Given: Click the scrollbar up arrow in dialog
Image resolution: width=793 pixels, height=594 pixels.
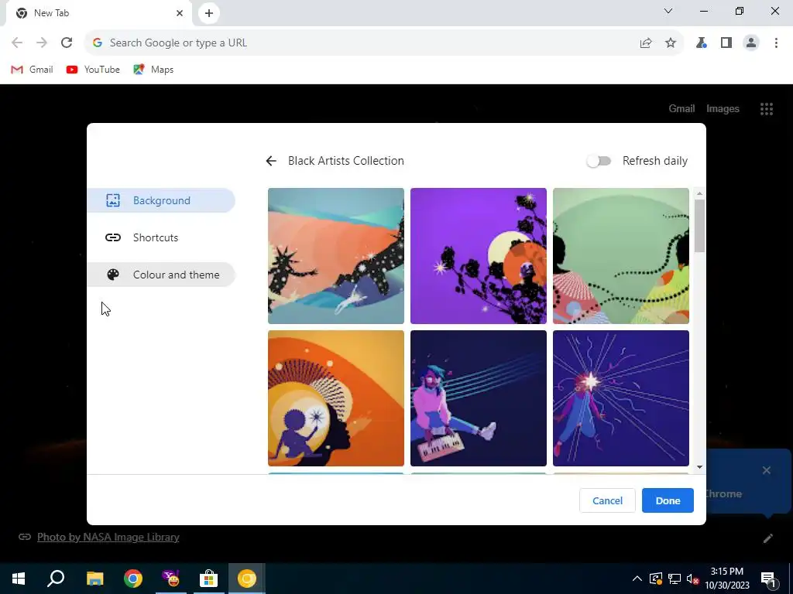Looking at the screenshot, I should [x=699, y=193].
